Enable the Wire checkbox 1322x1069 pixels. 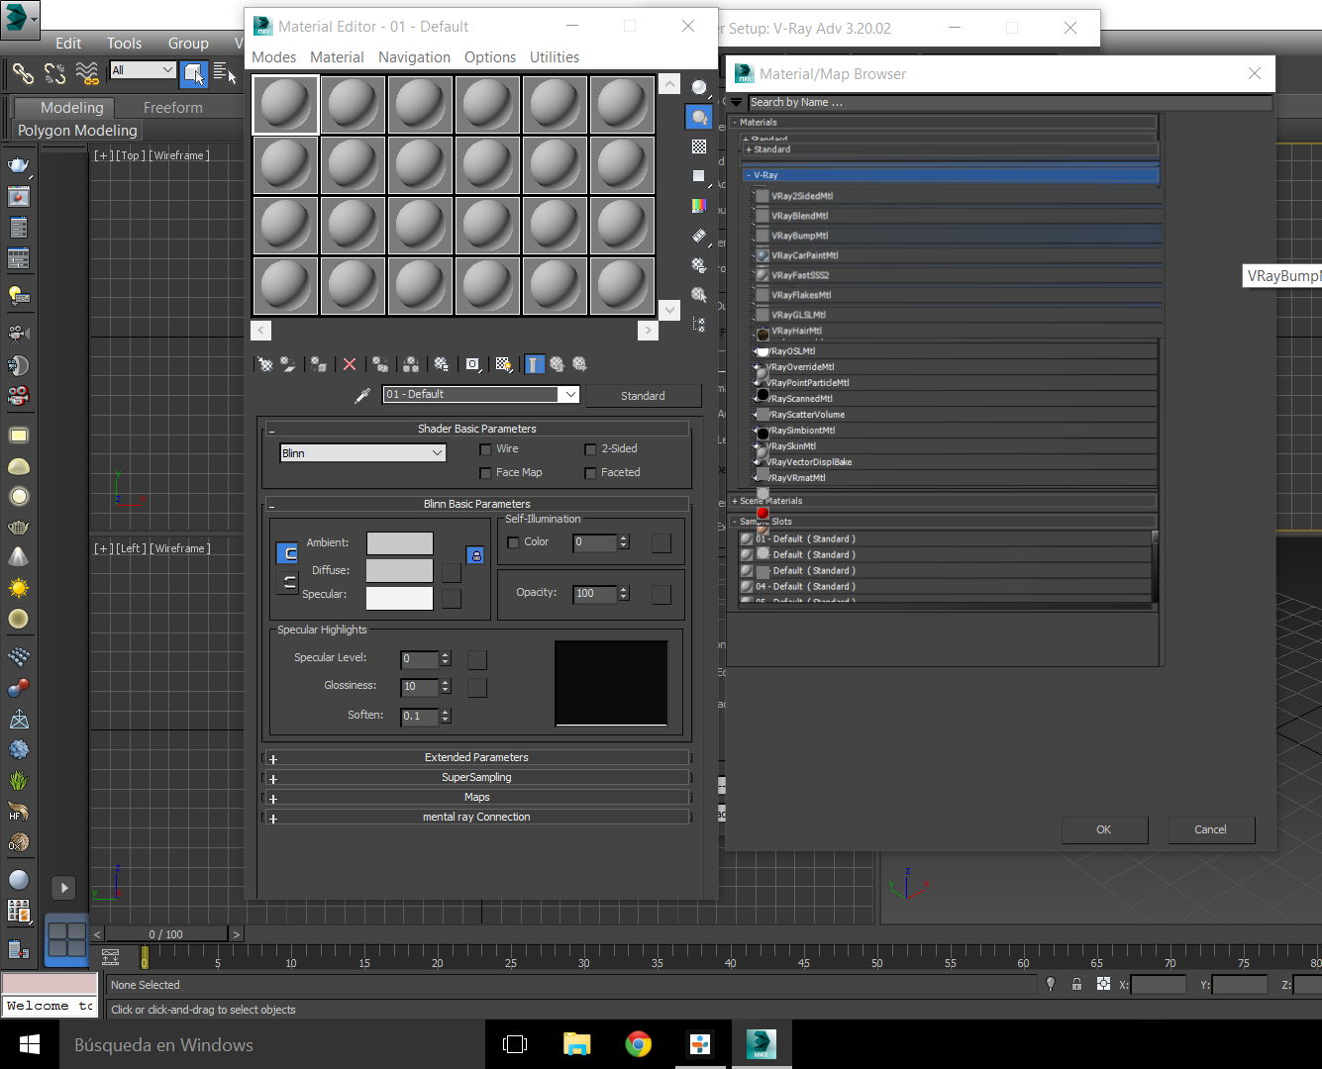click(x=485, y=449)
